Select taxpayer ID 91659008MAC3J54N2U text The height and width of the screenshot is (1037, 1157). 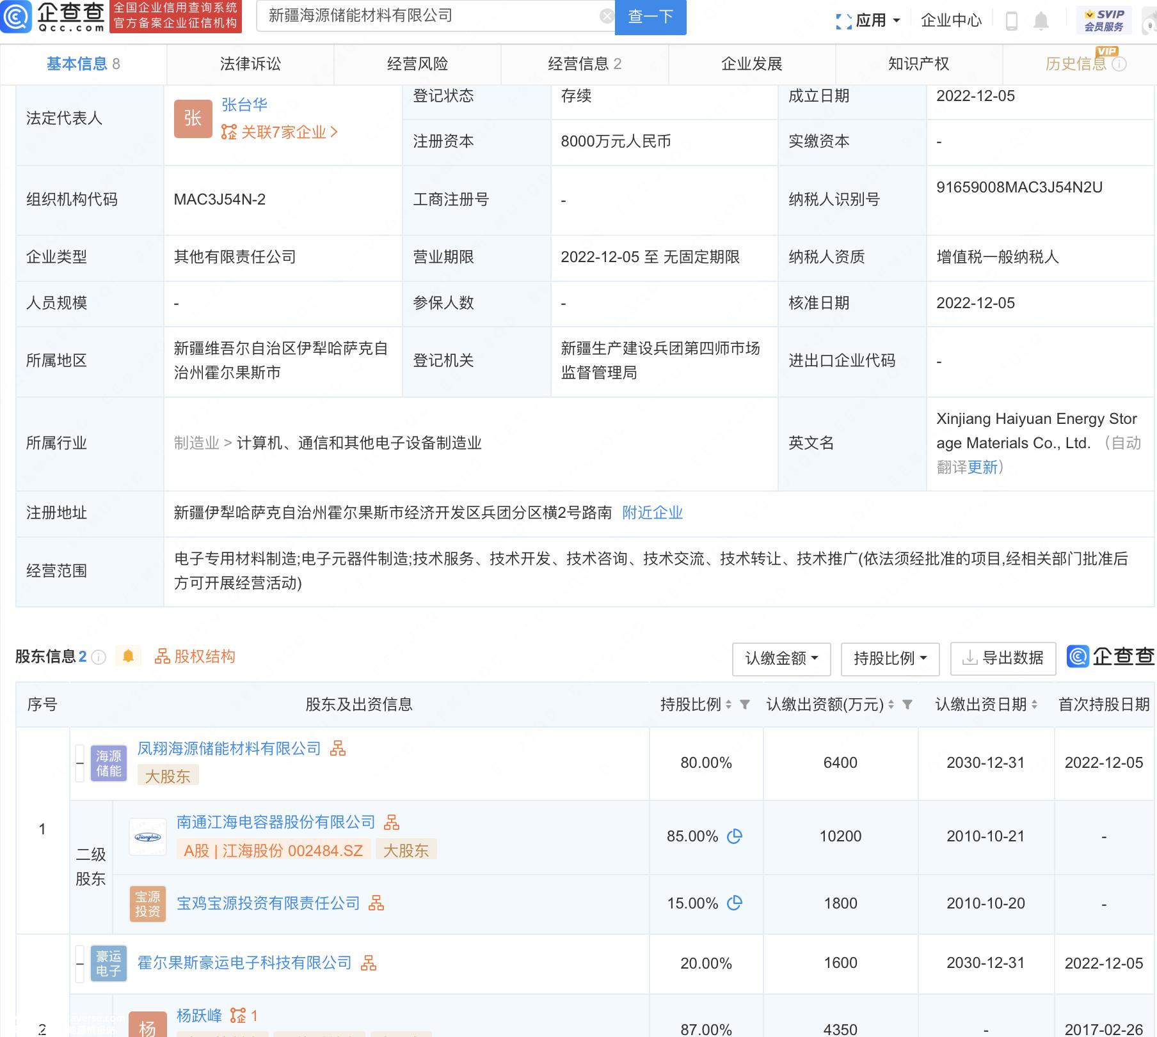coord(1019,187)
